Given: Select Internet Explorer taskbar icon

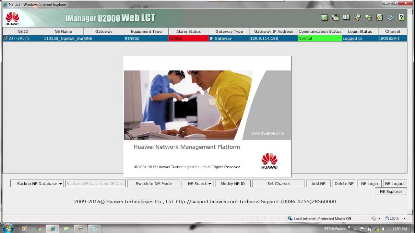Looking at the screenshot, I should click(53, 229).
